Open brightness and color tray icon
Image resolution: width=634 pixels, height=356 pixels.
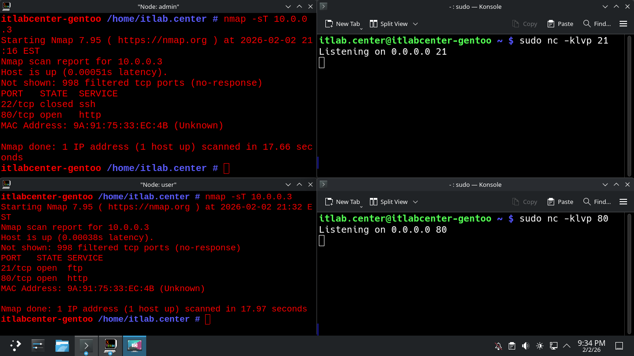(x=539, y=346)
